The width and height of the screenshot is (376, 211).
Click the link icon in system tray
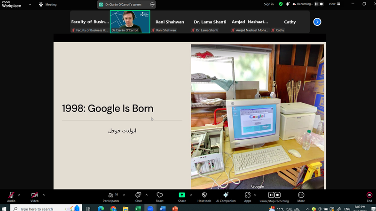click(x=338, y=209)
